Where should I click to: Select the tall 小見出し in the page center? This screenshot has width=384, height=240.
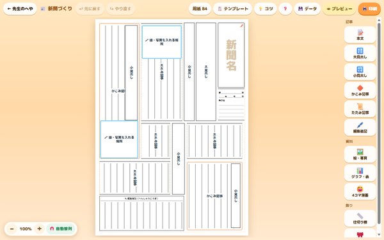pos(179,159)
